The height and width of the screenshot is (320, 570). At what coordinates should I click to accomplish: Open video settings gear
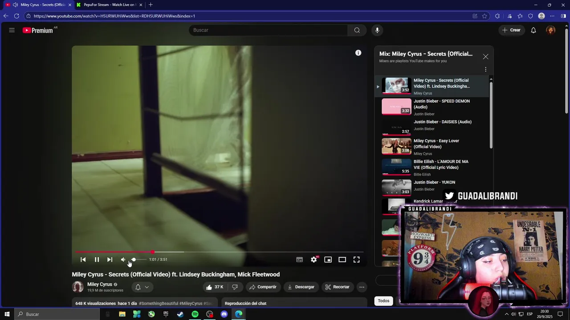click(x=314, y=260)
